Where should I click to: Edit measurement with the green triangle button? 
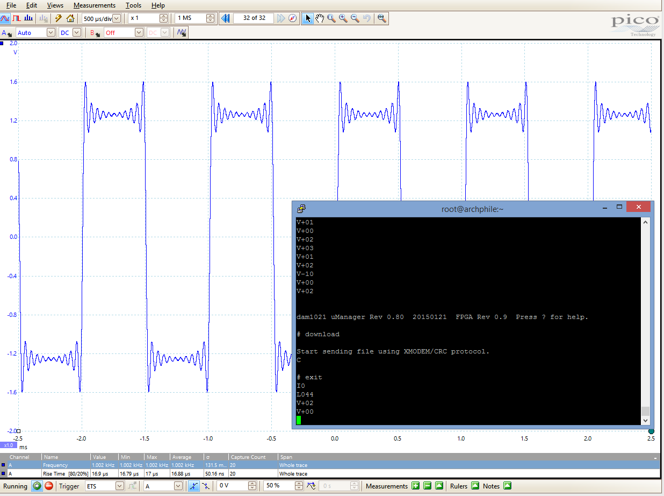coord(439,486)
